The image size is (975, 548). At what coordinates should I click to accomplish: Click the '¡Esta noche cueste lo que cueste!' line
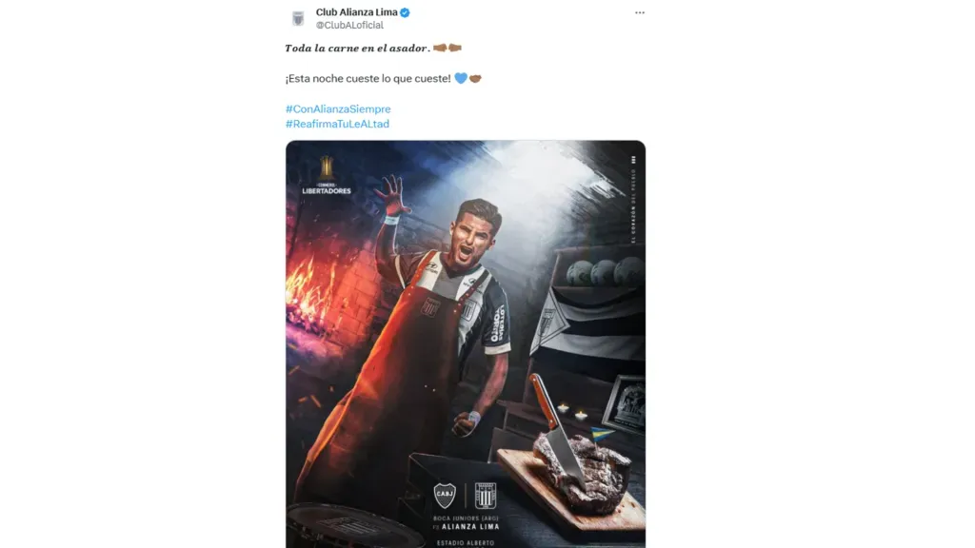point(368,78)
